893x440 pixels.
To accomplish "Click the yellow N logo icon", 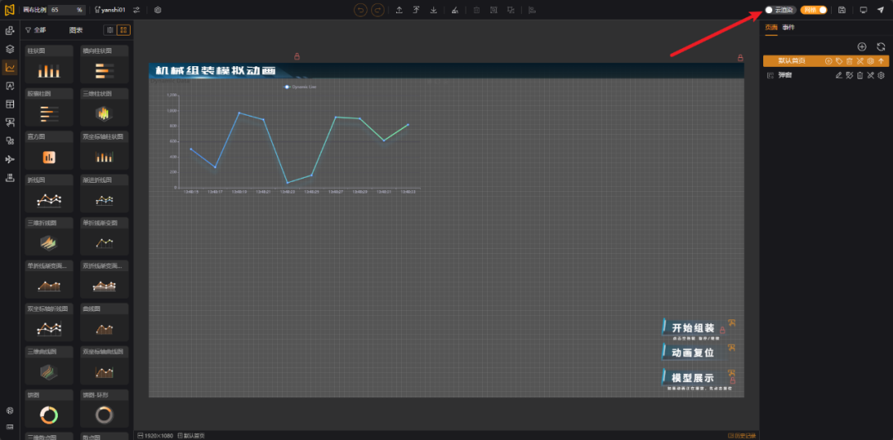I will (x=10, y=10).
